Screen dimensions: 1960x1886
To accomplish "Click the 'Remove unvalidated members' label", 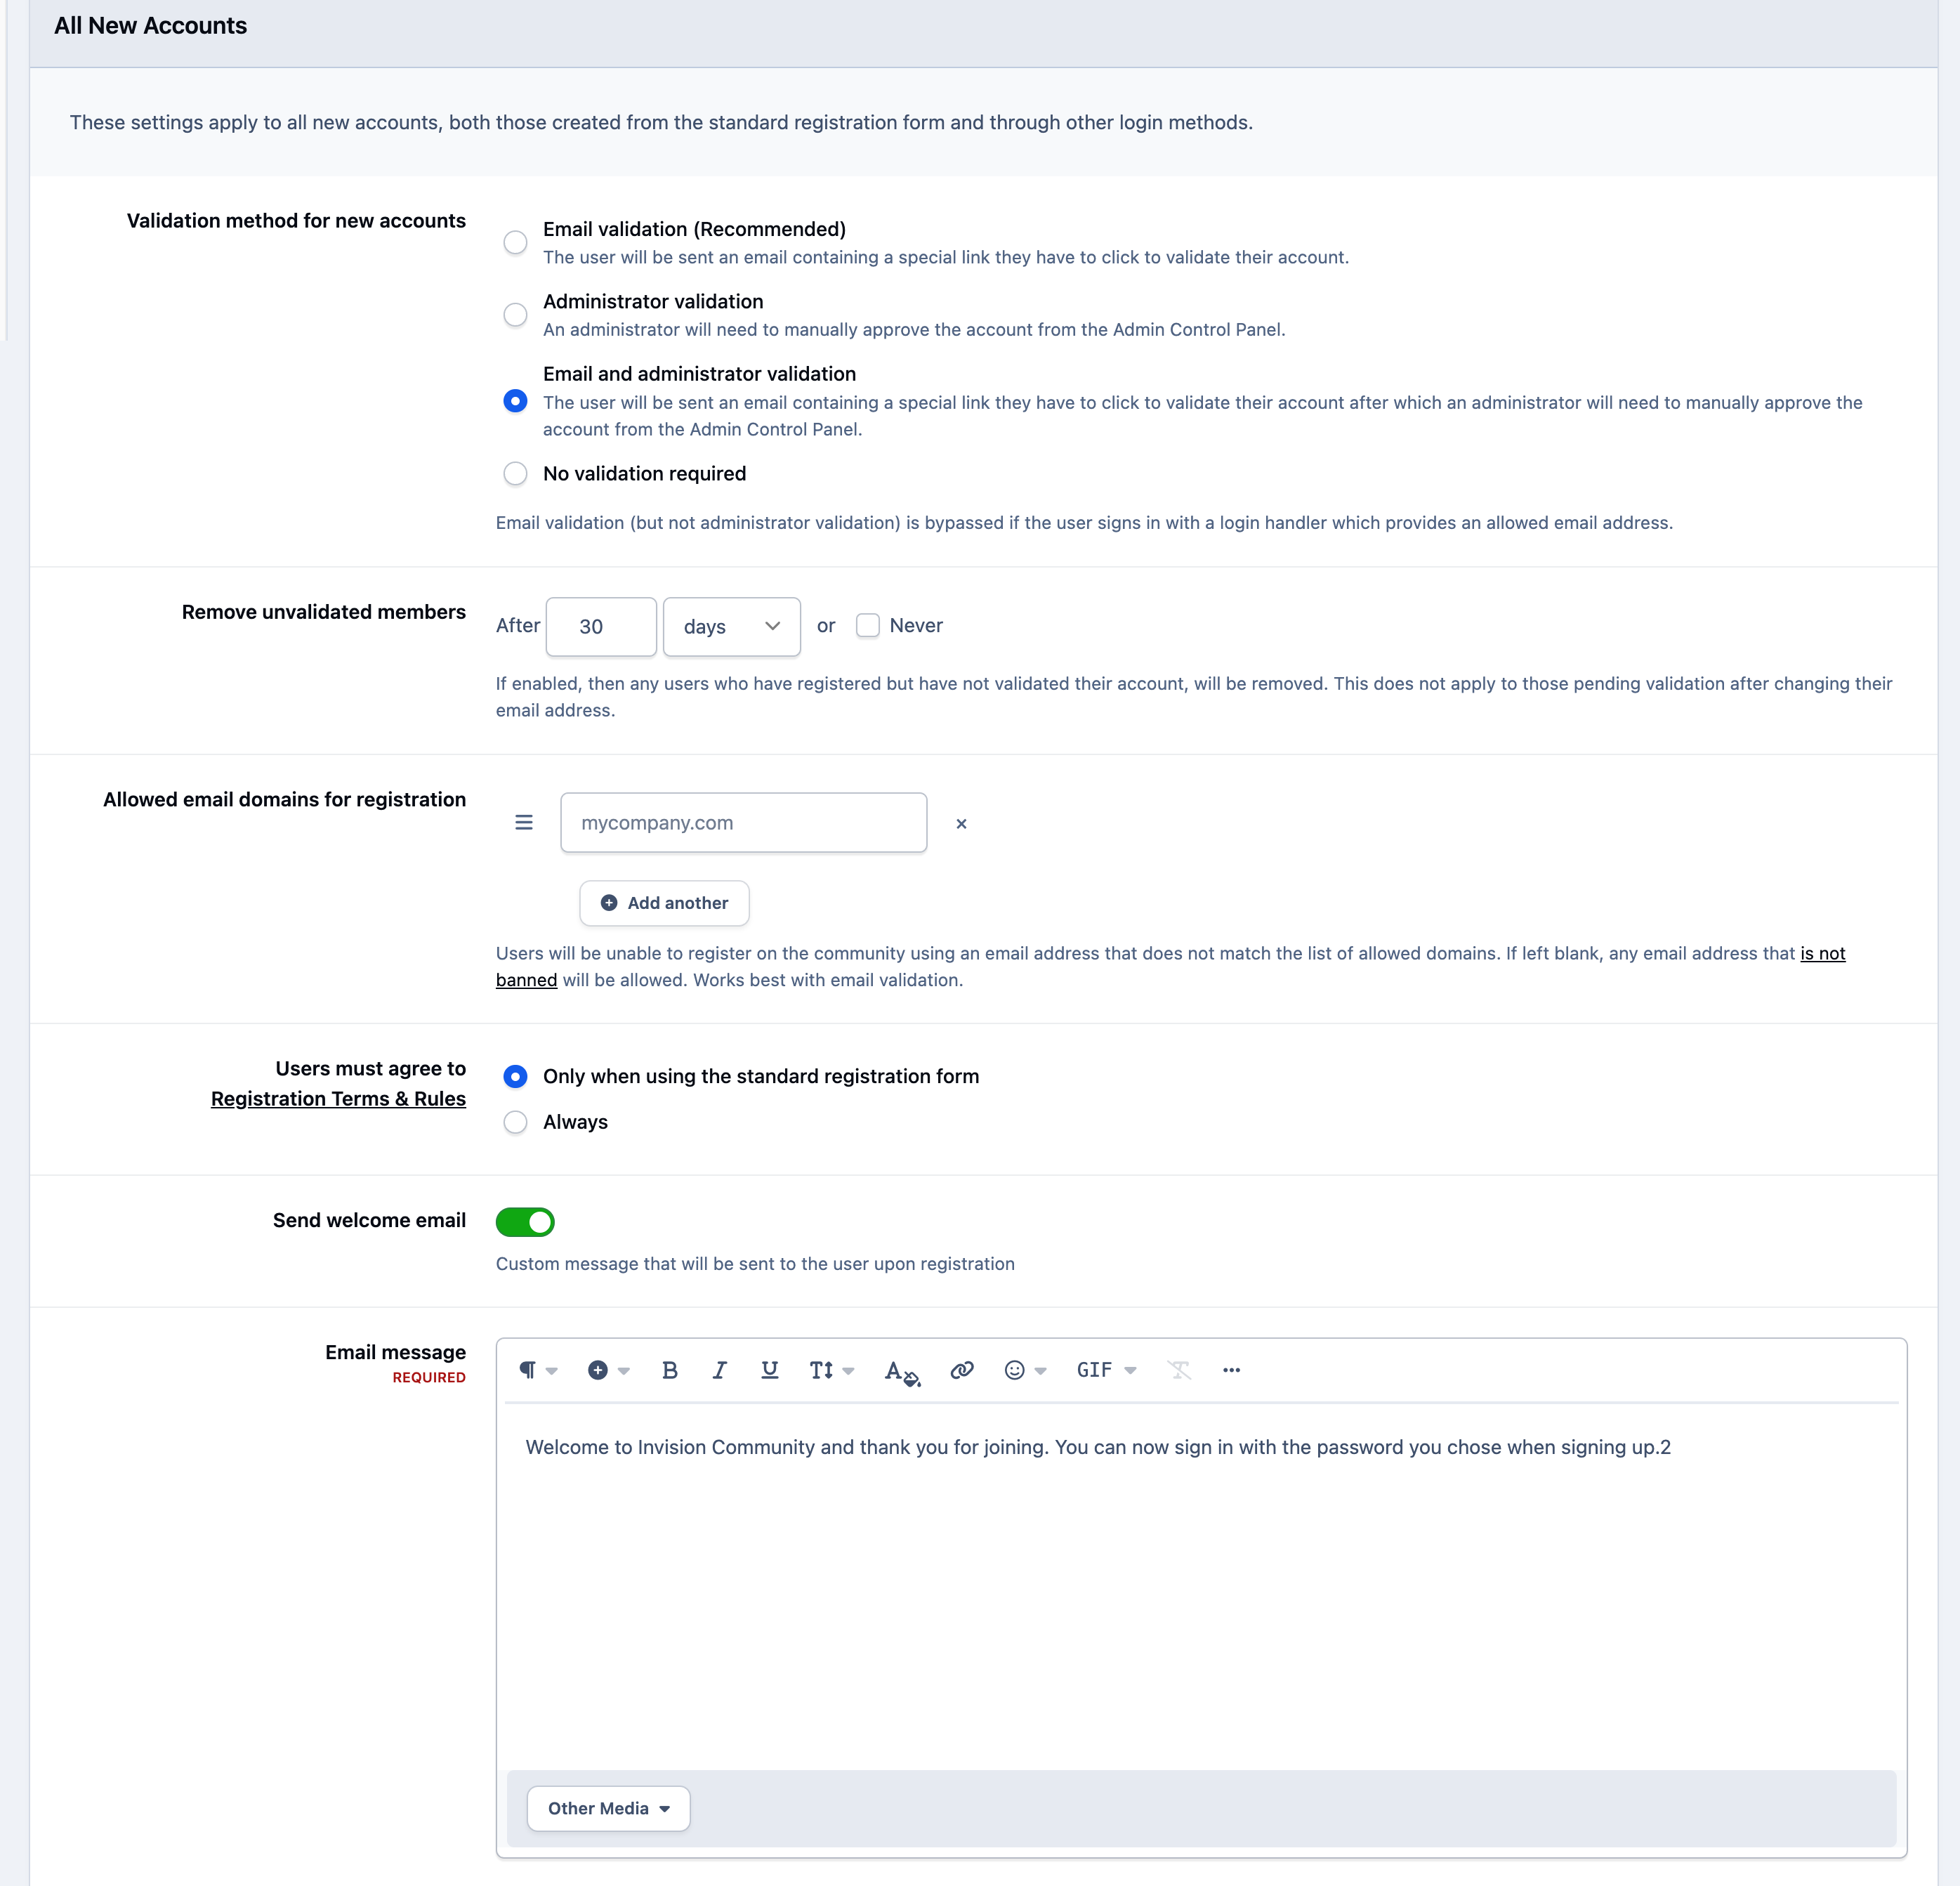I will click(324, 612).
